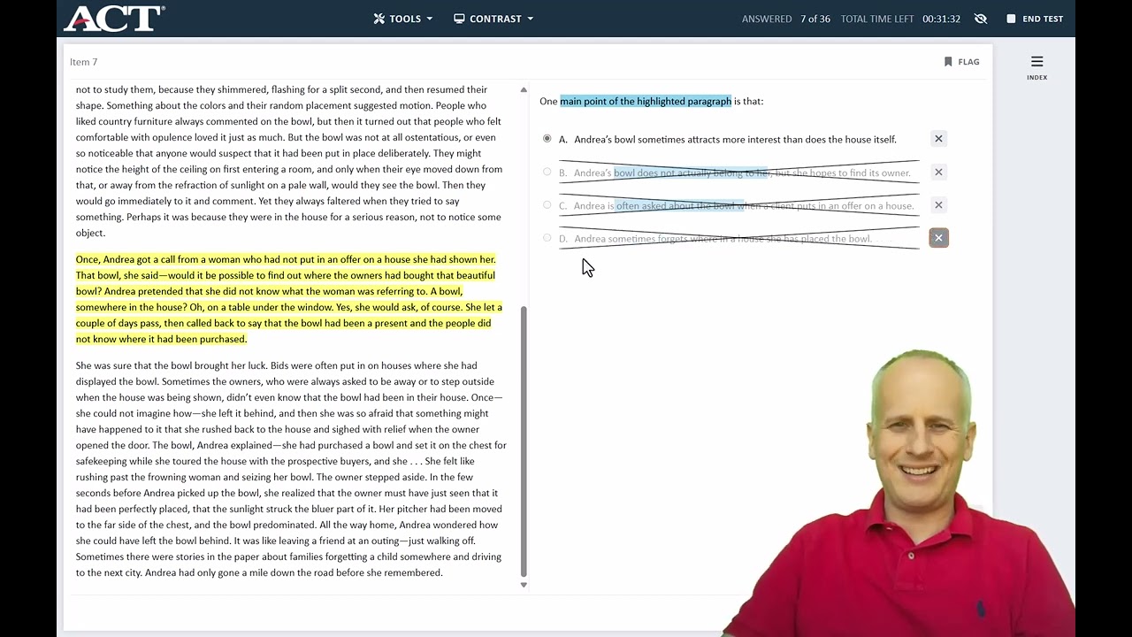The width and height of the screenshot is (1132, 637).
Task: Select answer choice A radio button
Action: click(547, 139)
